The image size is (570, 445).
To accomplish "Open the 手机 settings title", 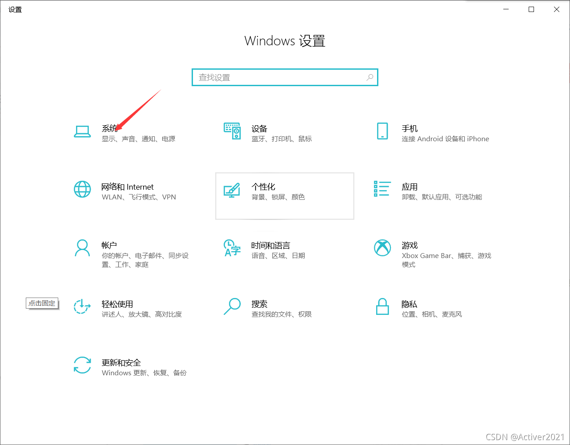I will [x=409, y=128].
